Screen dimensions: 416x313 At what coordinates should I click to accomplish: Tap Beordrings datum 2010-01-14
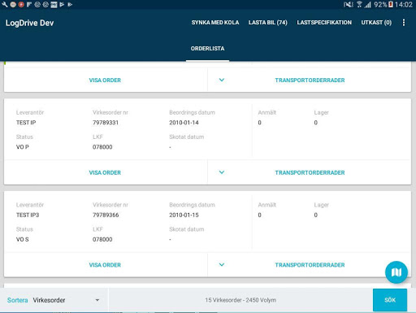click(x=184, y=123)
